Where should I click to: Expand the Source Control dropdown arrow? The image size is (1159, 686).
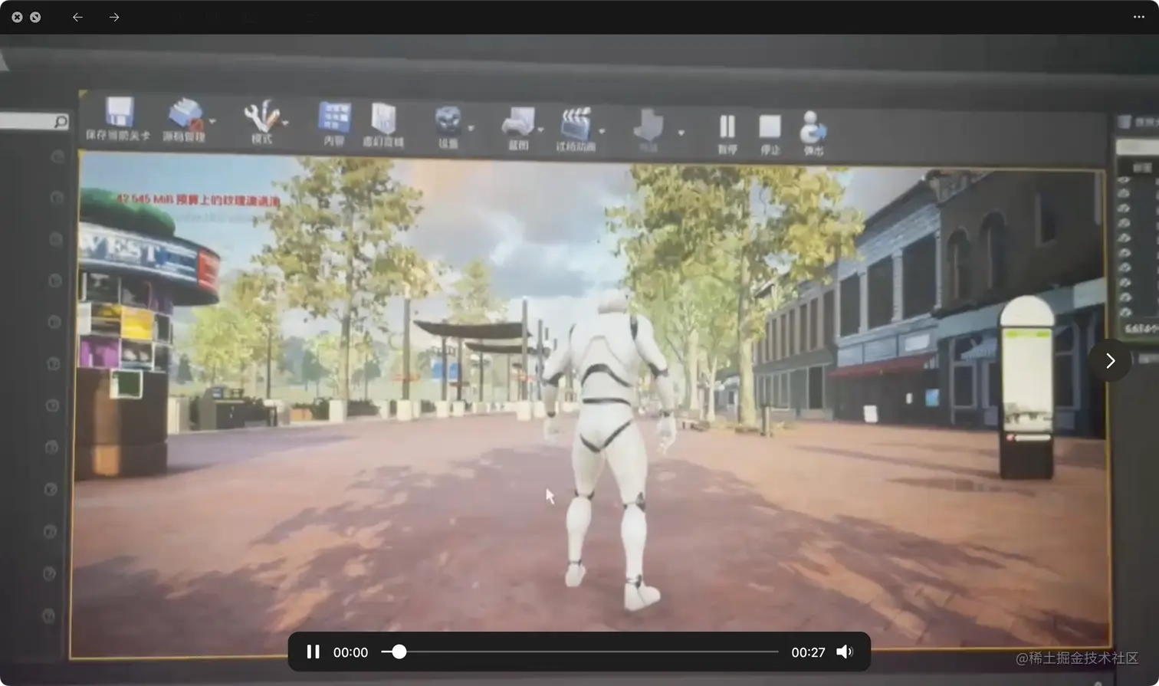[x=212, y=121]
